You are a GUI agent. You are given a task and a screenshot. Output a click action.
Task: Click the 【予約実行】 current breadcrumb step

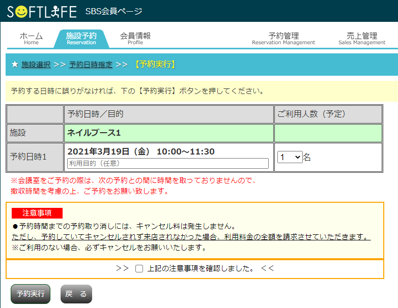pos(155,65)
